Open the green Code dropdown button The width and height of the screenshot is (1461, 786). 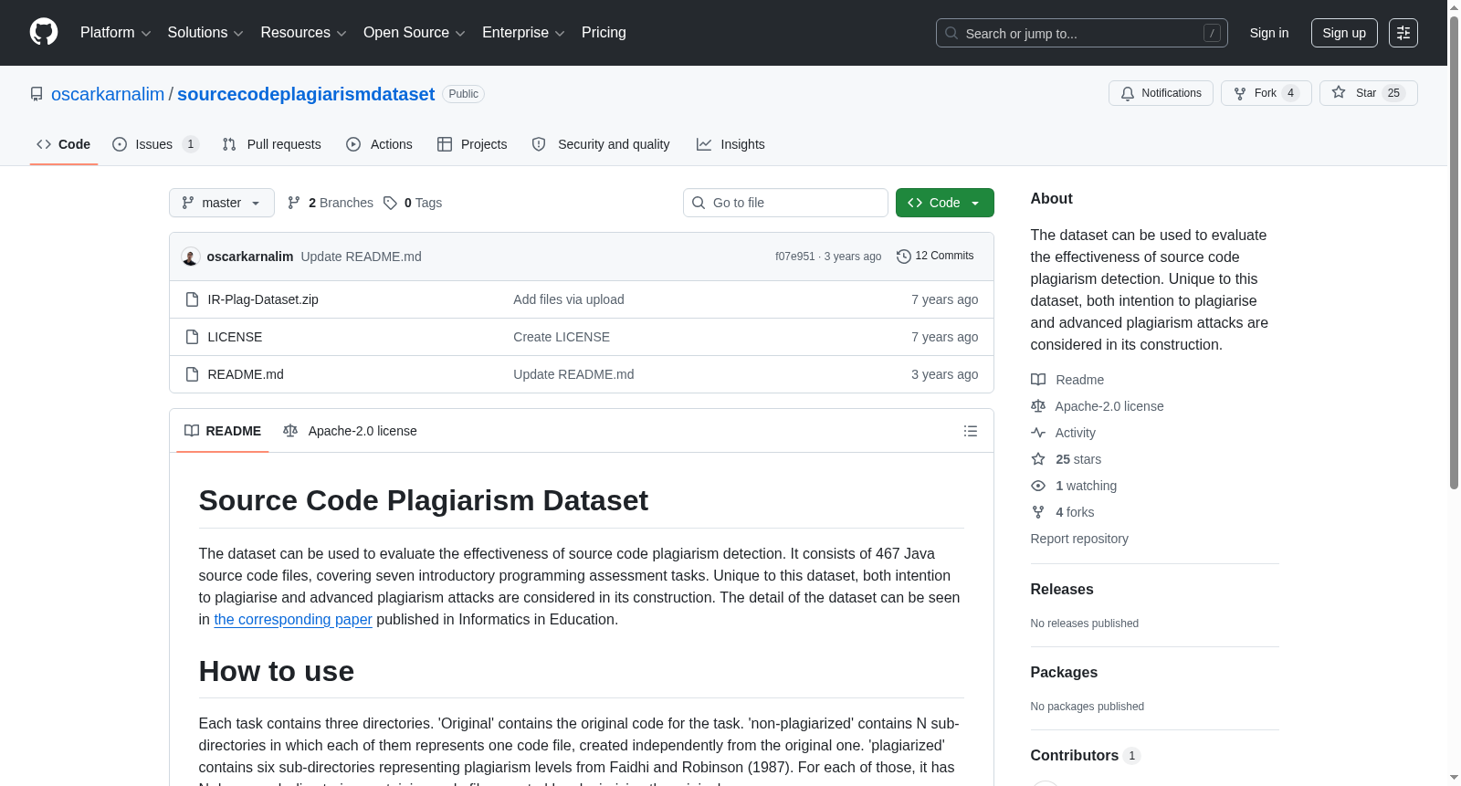(x=945, y=203)
